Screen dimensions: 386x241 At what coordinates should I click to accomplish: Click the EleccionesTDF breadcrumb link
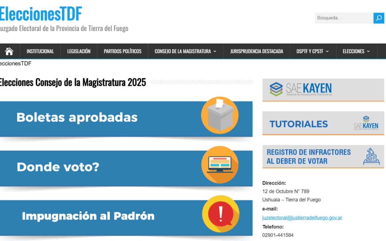(x=15, y=63)
